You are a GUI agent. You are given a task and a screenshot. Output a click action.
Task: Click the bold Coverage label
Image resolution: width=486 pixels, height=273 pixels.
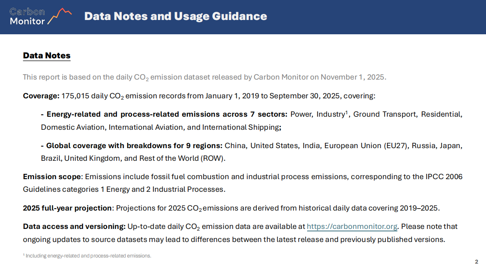(41, 96)
